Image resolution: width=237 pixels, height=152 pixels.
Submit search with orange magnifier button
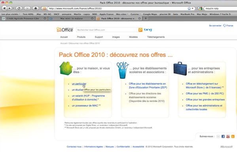tap(140, 30)
